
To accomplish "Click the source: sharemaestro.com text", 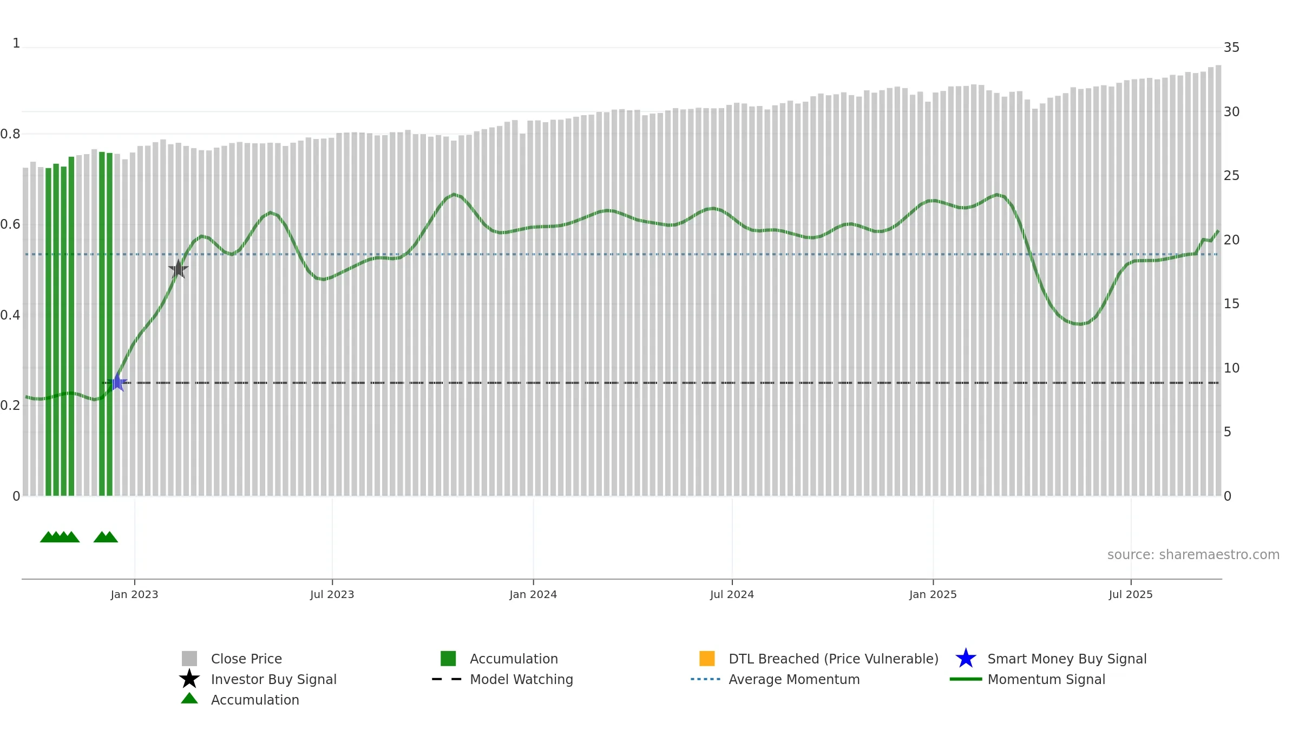I will pos(1193,555).
